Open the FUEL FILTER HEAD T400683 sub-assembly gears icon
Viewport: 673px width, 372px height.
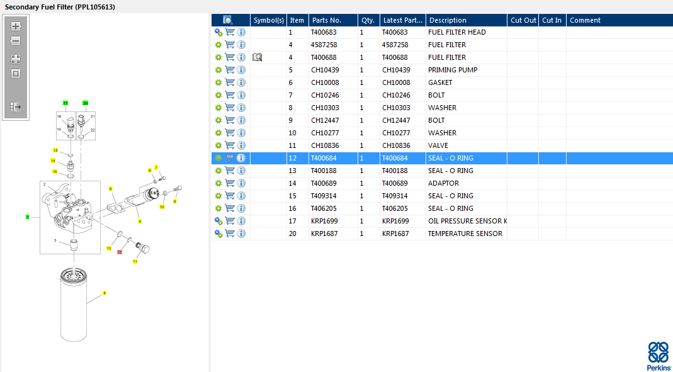tap(218, 32)
